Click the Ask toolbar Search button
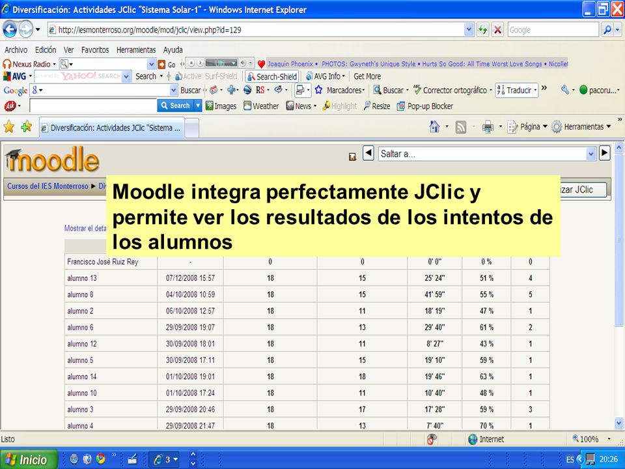The height and width of the screenshot is (469, 625). click(x=175, y=106)
